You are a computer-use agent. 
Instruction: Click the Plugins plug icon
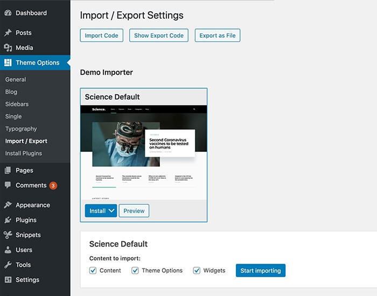coord(8,220)
